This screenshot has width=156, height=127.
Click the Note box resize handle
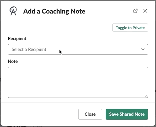[146, 96]
